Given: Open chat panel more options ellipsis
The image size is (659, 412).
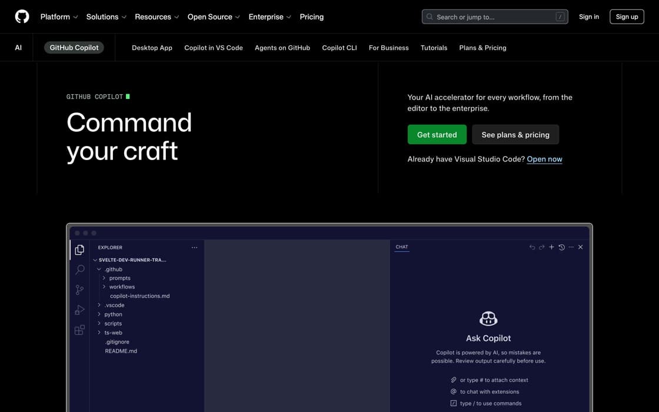Looking at the screenshot, I should (571, 247).
